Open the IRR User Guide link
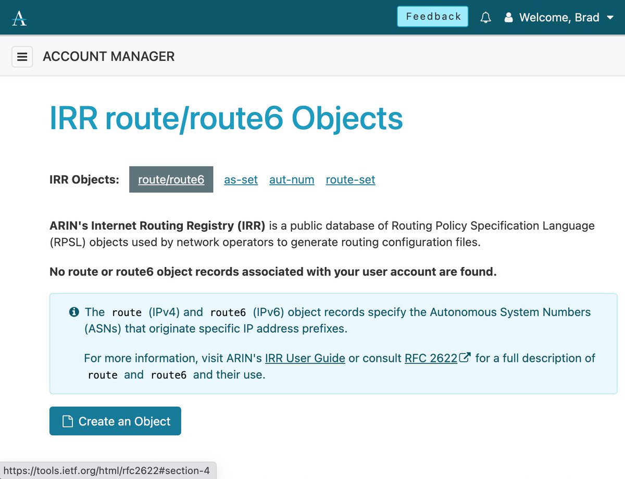 point(305,358)
